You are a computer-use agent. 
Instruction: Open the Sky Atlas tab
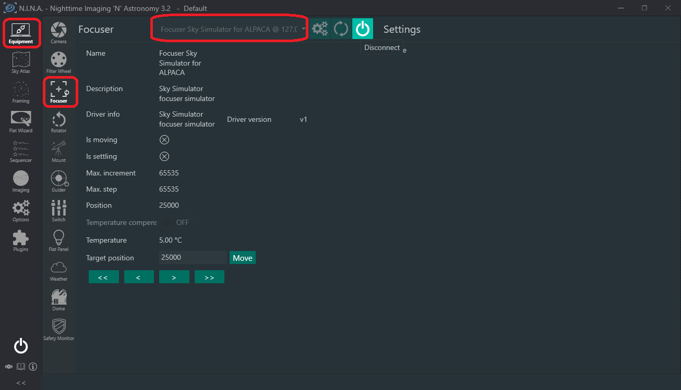tap(21, 62)
